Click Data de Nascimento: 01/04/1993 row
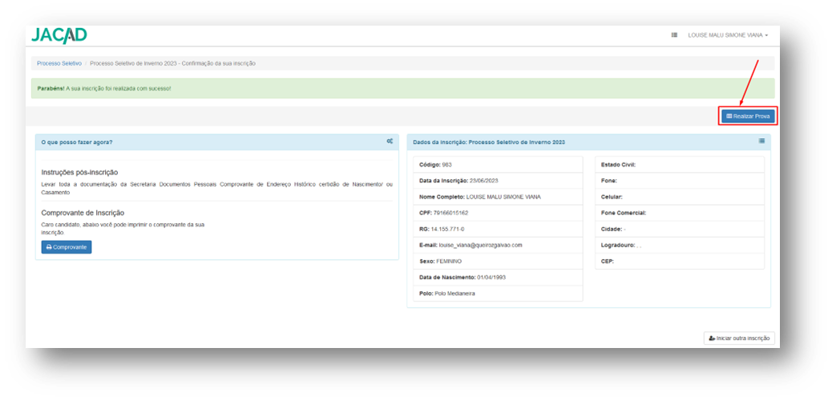The height and width of the screenshot is (400, 832). [497, 277]
